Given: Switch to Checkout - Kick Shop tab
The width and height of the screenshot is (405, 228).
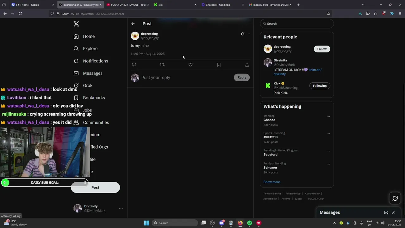Looking at the screenshot, I should pyautogui.click(x=223, y=5).
